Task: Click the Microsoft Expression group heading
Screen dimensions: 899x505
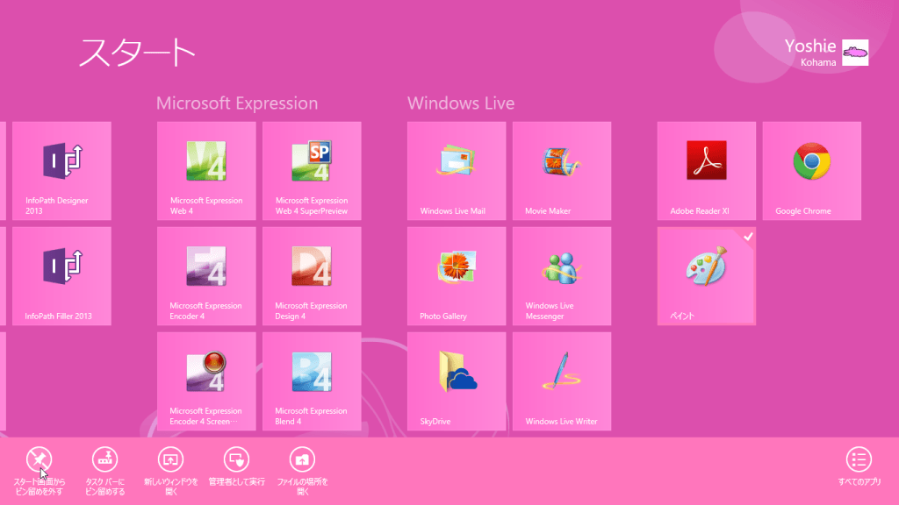Action: [237, 103]
